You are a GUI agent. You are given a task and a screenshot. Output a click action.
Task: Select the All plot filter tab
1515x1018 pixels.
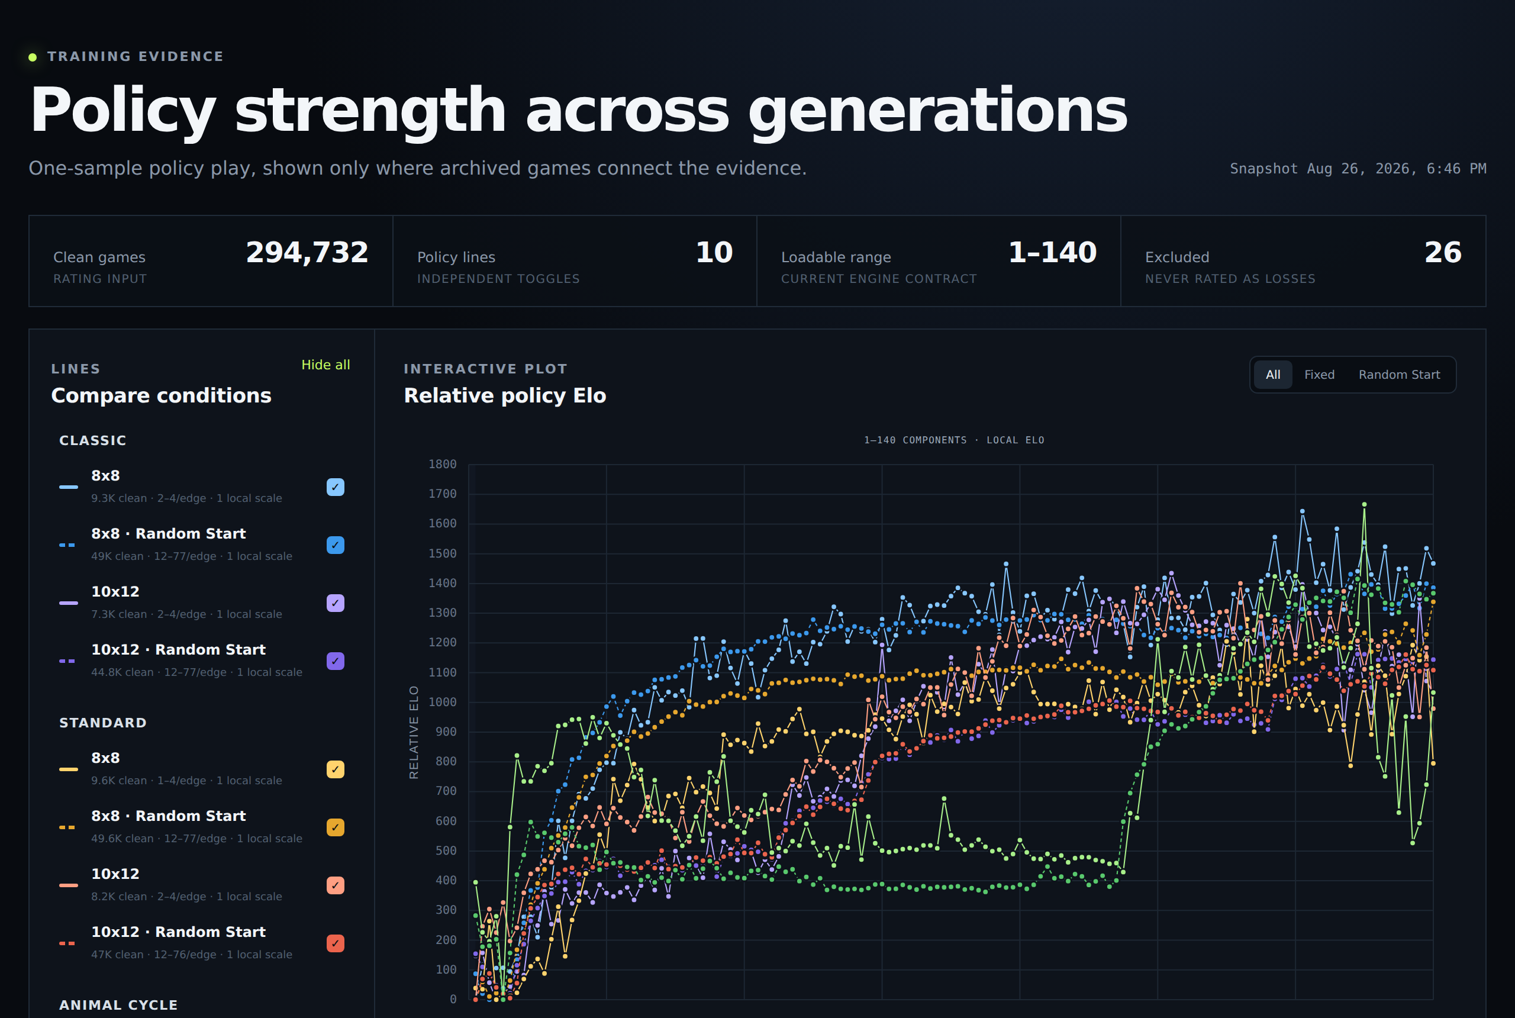[x=1272, y=375]
